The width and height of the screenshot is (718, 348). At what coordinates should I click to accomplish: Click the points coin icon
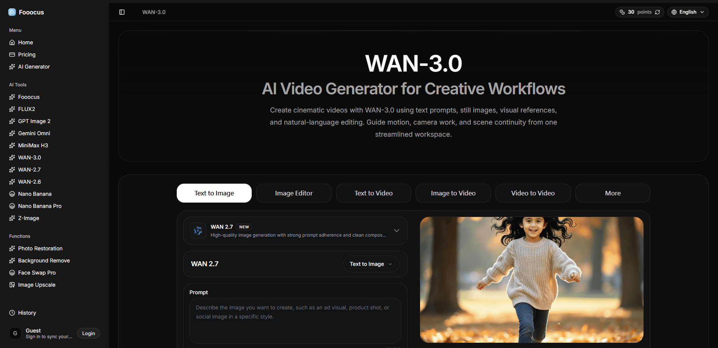(x=622, y=12)
